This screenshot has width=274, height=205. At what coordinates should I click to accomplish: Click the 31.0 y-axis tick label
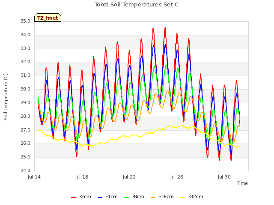pos(26,76)
